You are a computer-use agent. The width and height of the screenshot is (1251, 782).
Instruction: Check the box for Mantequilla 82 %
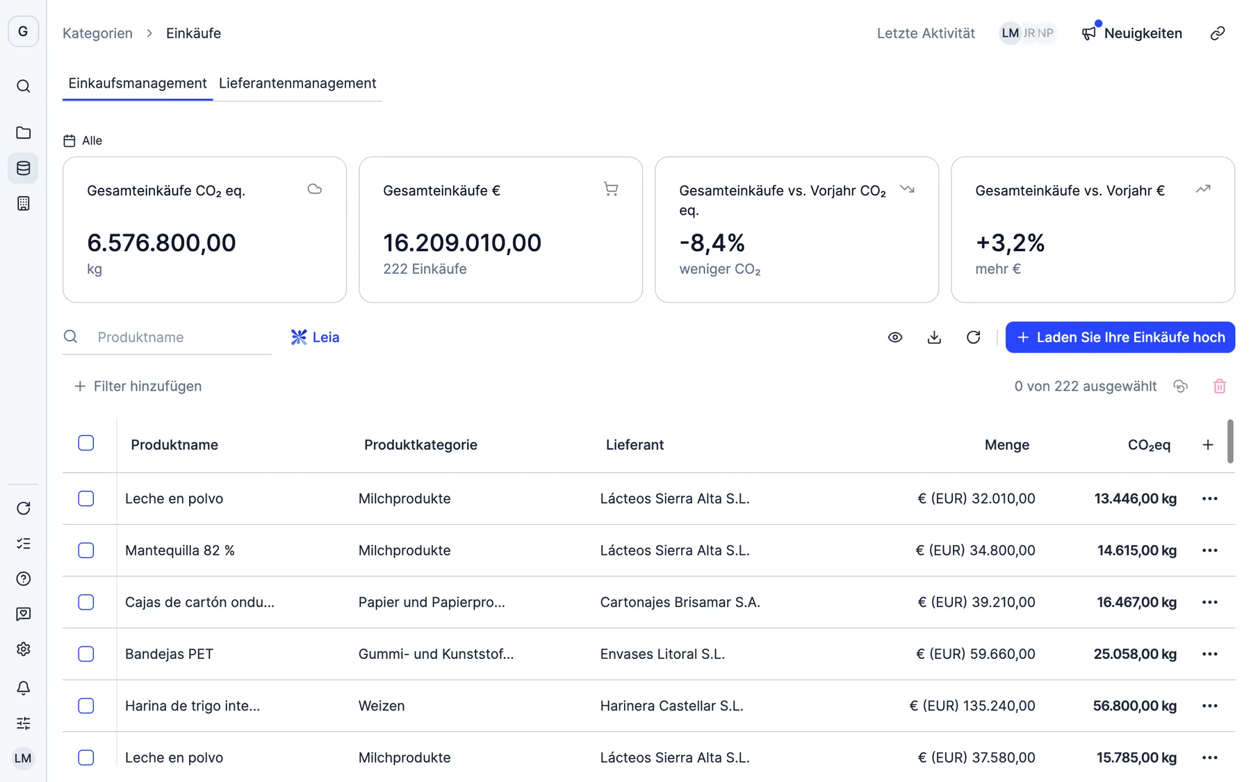point(86,551)
